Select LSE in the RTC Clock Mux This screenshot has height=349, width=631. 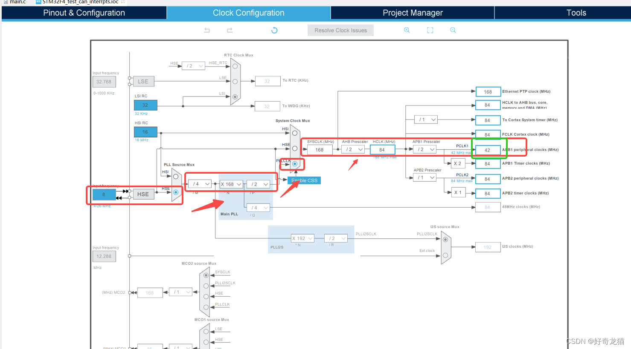[235, 82]
